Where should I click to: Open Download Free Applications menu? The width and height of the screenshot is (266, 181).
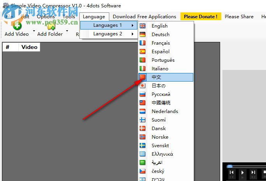pyautogui.click(x=144, y=17)
